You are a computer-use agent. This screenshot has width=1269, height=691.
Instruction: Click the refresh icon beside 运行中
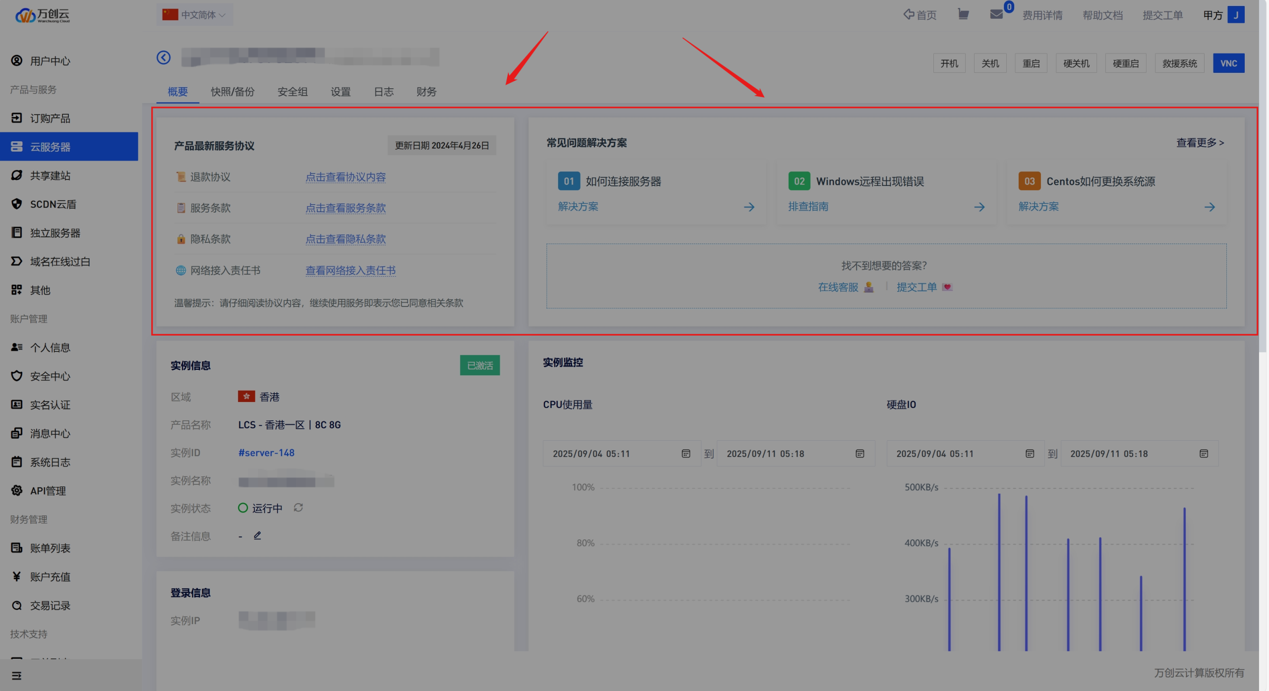(x=298, y=508)
